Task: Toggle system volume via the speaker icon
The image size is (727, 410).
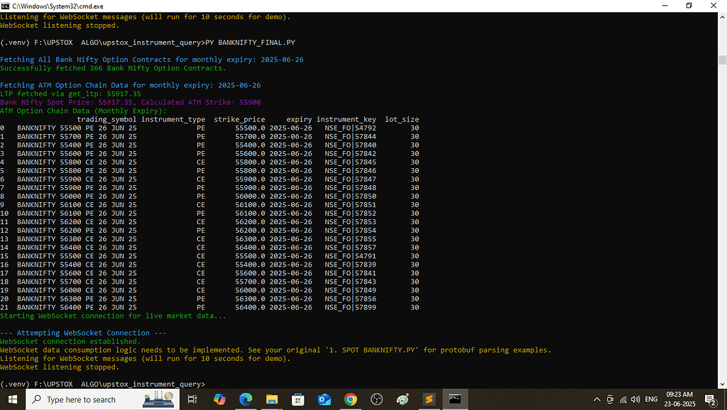Action: click(634, 399)
